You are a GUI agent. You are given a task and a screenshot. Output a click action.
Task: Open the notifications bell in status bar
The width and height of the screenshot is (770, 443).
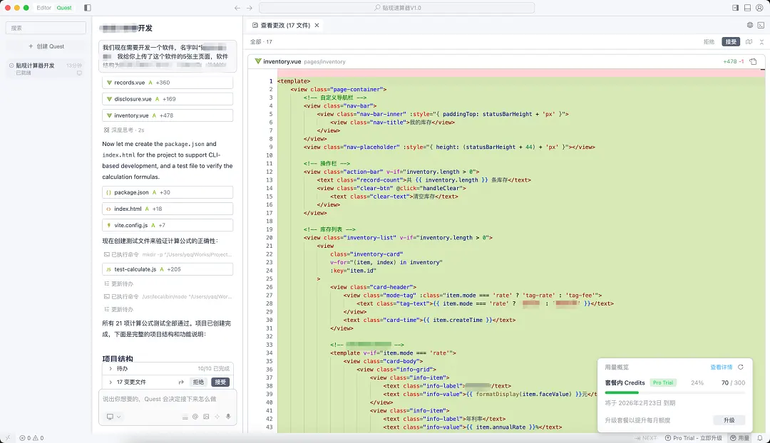point(761,438)
